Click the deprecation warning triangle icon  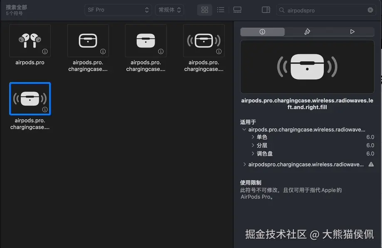pos(371,165)
